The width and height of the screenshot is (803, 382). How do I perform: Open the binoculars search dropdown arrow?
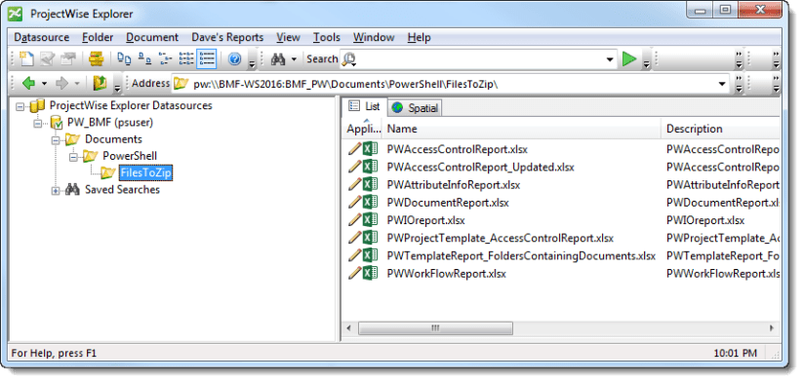[x=294, y=59]
